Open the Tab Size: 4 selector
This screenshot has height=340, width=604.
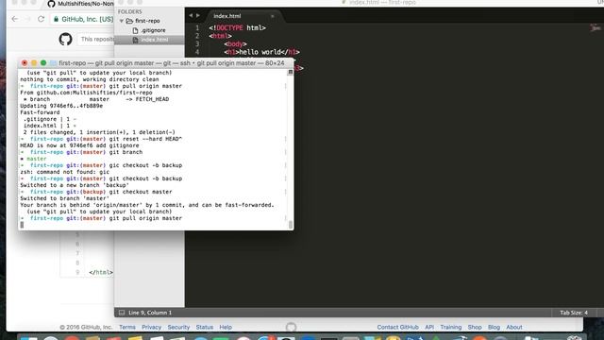[x=574, y=313]
